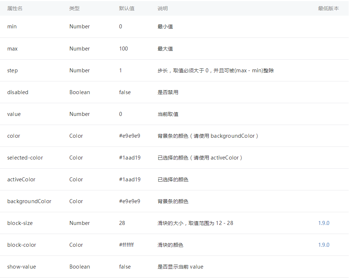Select the max property name

12,49
